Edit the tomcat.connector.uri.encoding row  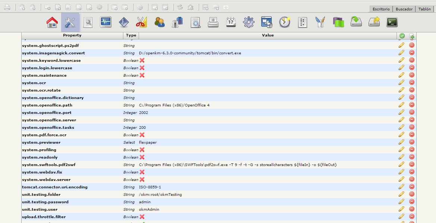pyautogui.click(x=401, y=187)
